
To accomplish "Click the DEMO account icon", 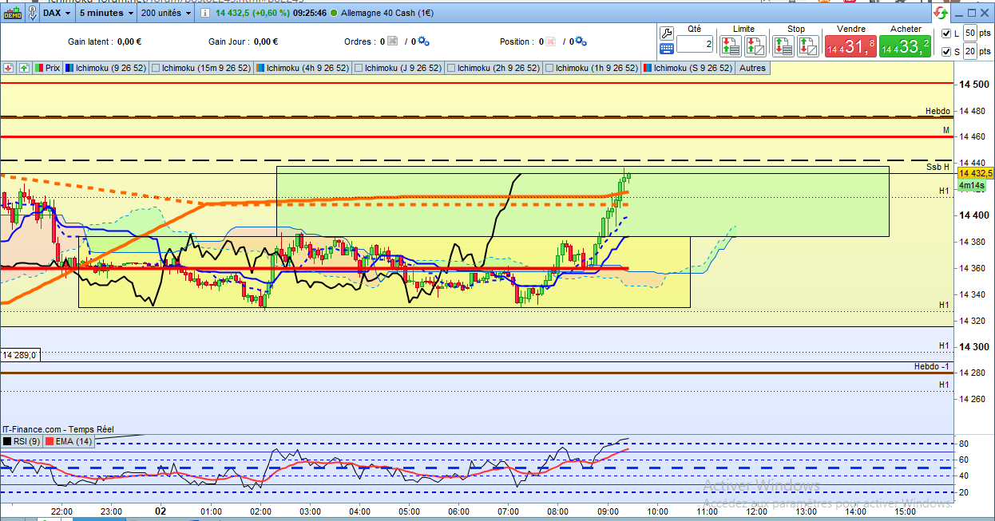I will pos(11,13).
